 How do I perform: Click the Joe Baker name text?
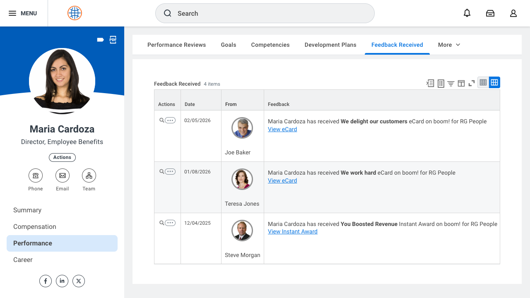238,152
